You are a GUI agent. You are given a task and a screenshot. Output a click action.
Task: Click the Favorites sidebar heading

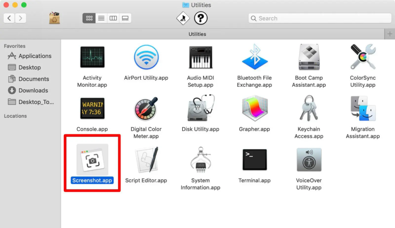click(x=15, y=46)
